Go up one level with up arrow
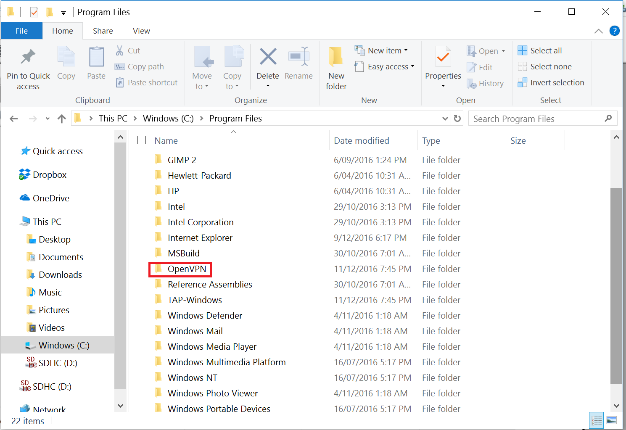Viewport: 626px width, 430px height. coord(62,119)
